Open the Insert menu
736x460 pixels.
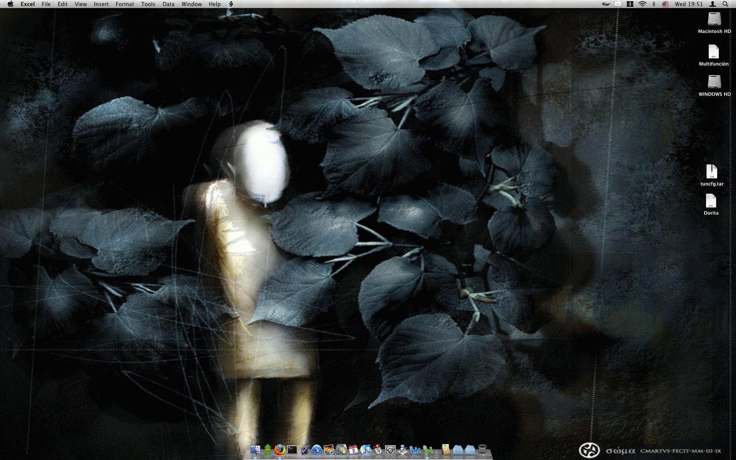pyautogui.click(x=101, y=4)
